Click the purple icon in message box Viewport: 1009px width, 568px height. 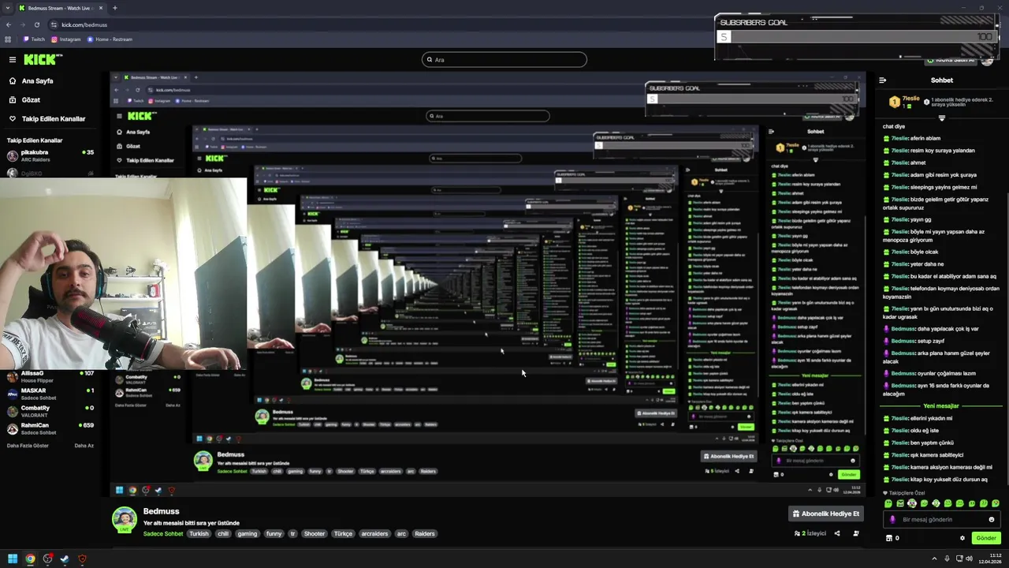point(892,519)
